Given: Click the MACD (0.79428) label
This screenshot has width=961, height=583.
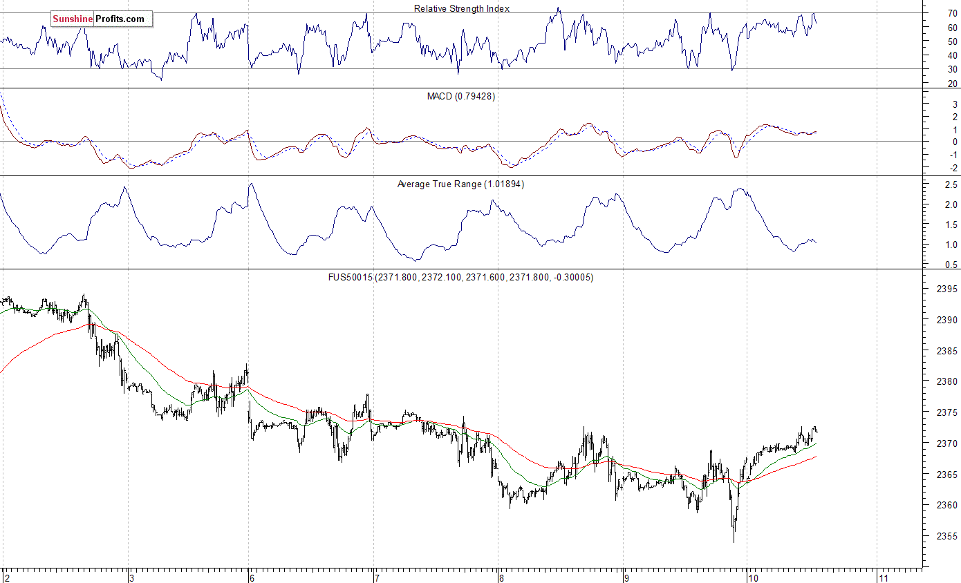Looking at the screenshot, I should click(461, 96).
